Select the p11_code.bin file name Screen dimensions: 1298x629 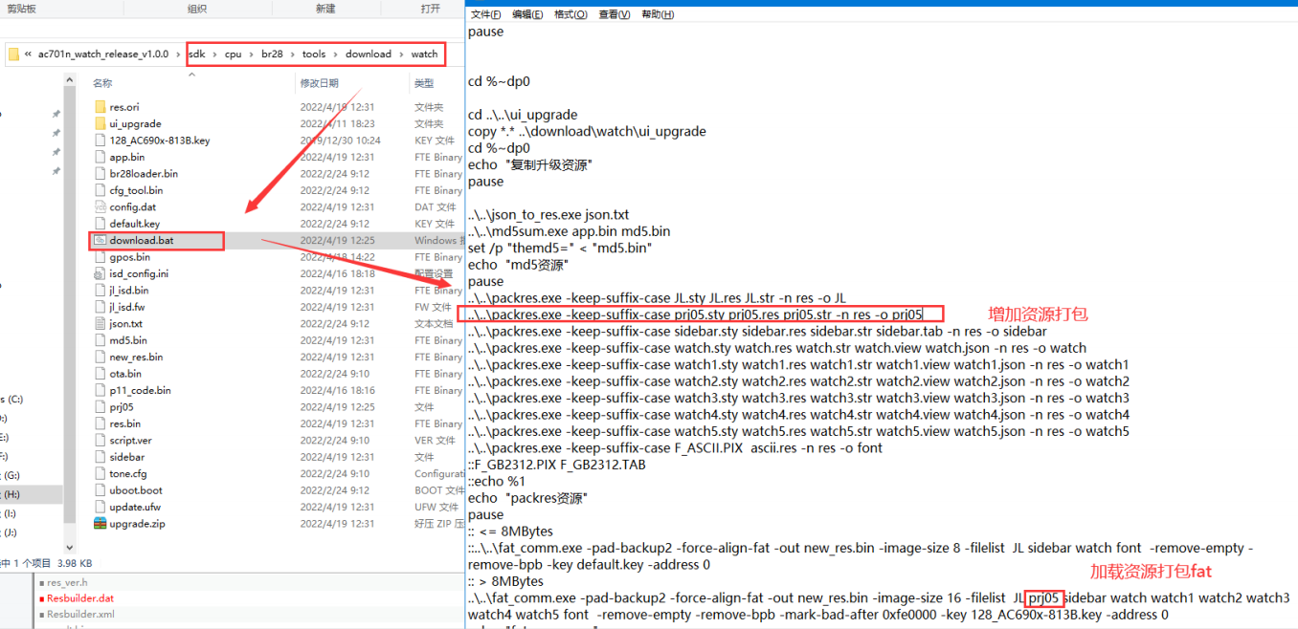click(x=140, y=390)
